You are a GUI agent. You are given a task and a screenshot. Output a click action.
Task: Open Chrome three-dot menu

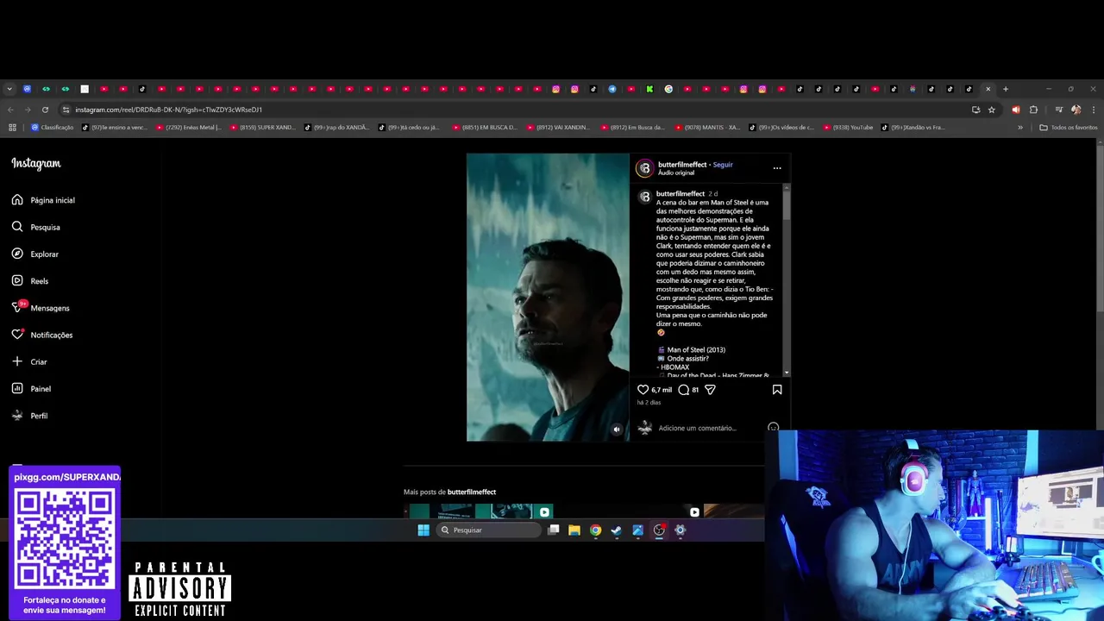[x=1093, y=110]
